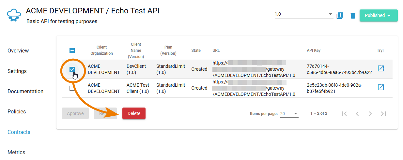Viewport: 403px width, 160px height.
Task: Select the DevClient API key text
Action: tap(339, 69)
